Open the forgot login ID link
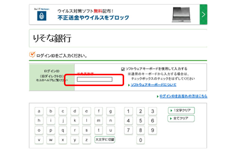The height and width of the screenshot is (155, 243). pyautogui.click(x=183, y=96)
